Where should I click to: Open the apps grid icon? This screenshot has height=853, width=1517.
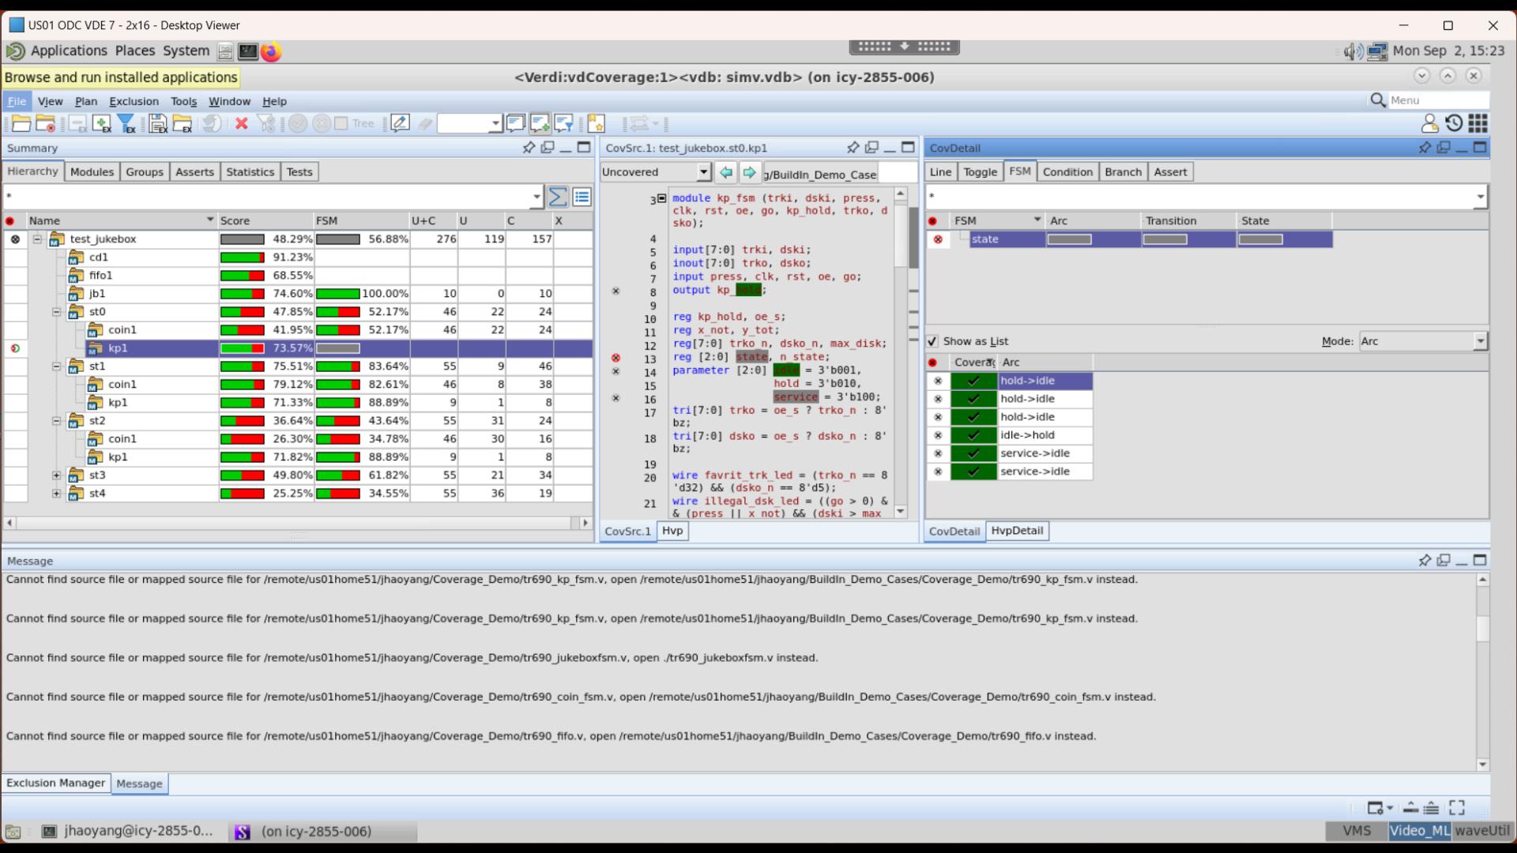1478,123
